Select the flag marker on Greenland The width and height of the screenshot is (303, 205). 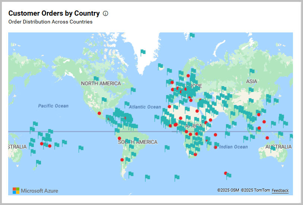(x=143, y=52)
